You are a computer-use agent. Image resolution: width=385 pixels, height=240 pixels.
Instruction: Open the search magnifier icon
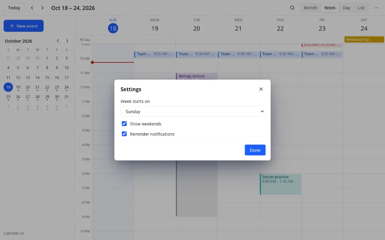[292, 8]
